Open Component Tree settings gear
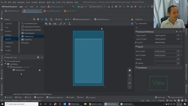 (x=38, y=57)
